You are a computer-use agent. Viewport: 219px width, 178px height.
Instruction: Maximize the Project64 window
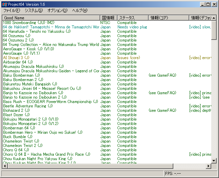(208, 4)
